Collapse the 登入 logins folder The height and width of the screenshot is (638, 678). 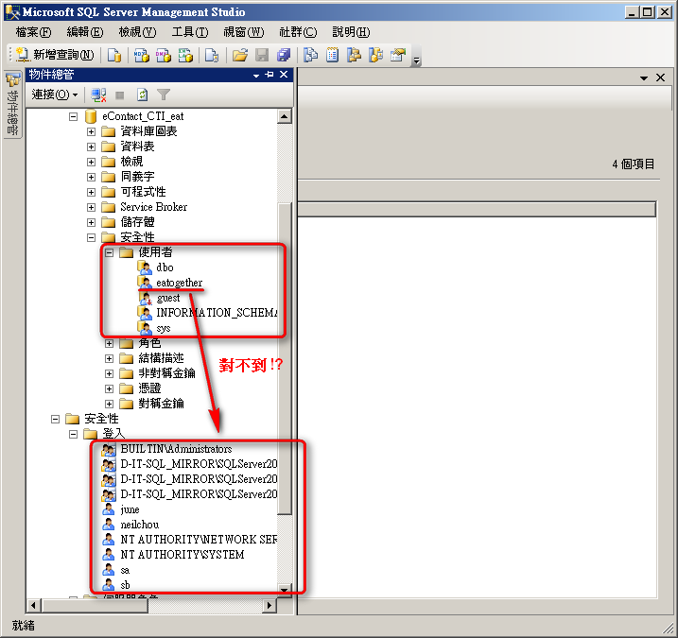click(x=73, y=434)
